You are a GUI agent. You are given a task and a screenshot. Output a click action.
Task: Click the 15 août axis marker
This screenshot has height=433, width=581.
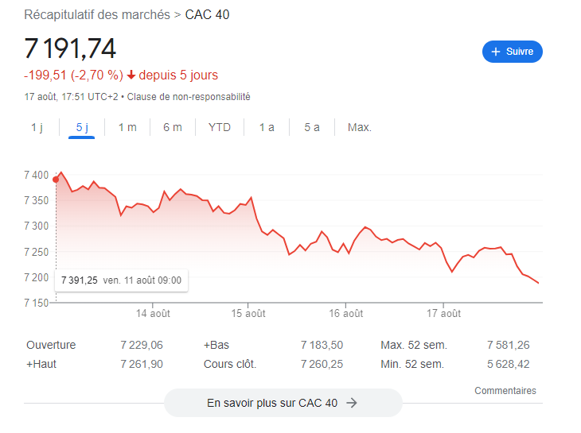tap(248, 314)
